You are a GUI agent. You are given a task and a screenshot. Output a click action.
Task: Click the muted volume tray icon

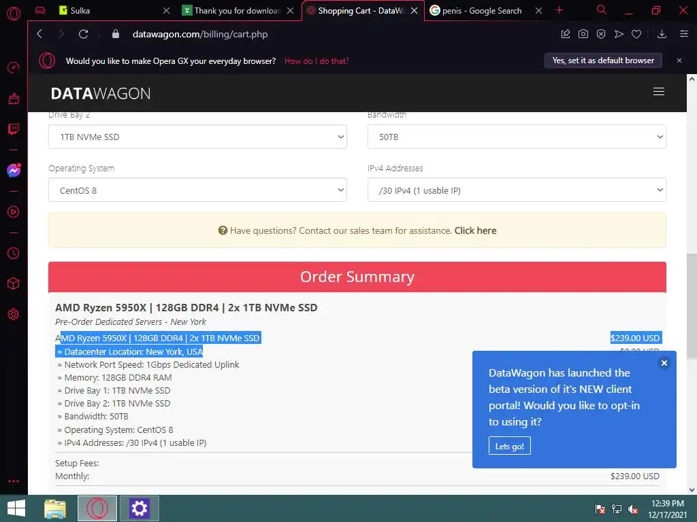click(633, 509)
